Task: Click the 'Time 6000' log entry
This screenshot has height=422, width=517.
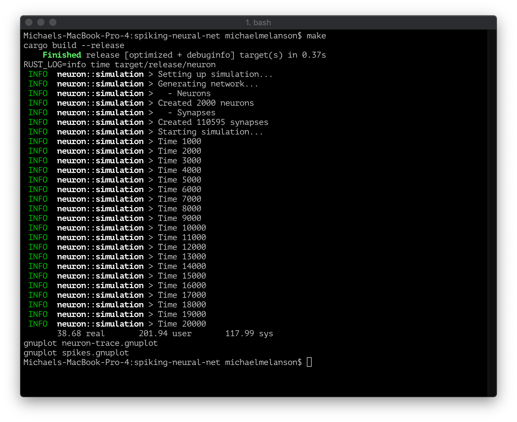Action: click(x=180, y=189)
